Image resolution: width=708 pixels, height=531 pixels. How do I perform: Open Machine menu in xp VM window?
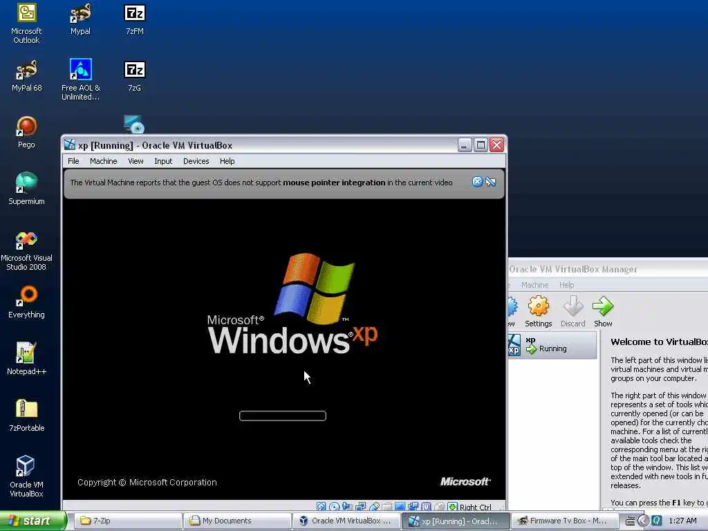click(104, 161)
